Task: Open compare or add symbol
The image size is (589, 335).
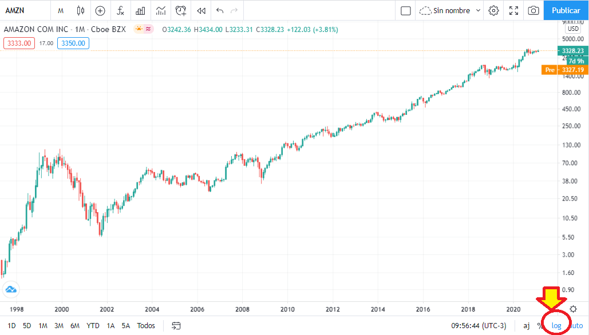Action: [x=100, y=11]
